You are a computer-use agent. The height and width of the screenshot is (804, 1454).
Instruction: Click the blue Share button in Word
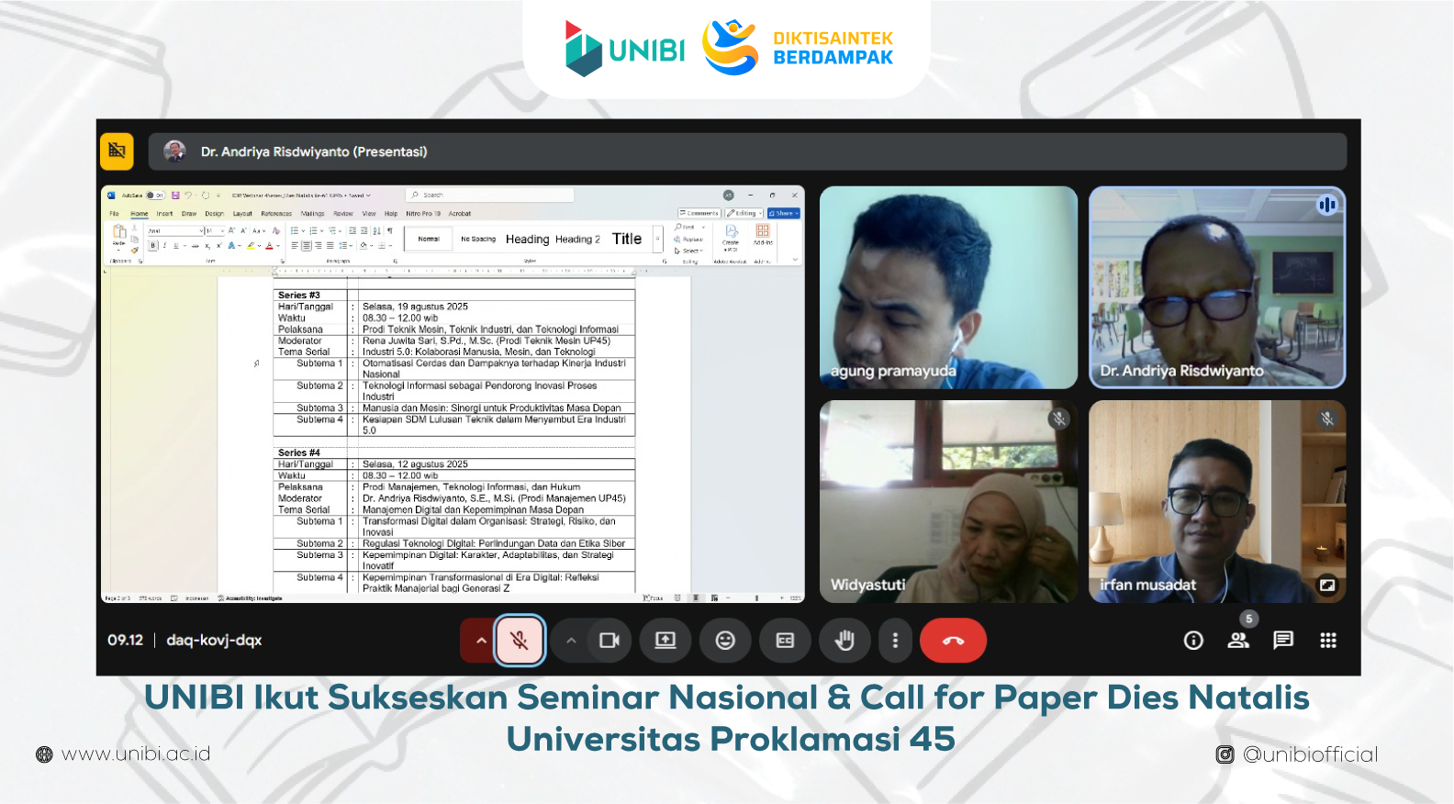(x=784, y=213)
